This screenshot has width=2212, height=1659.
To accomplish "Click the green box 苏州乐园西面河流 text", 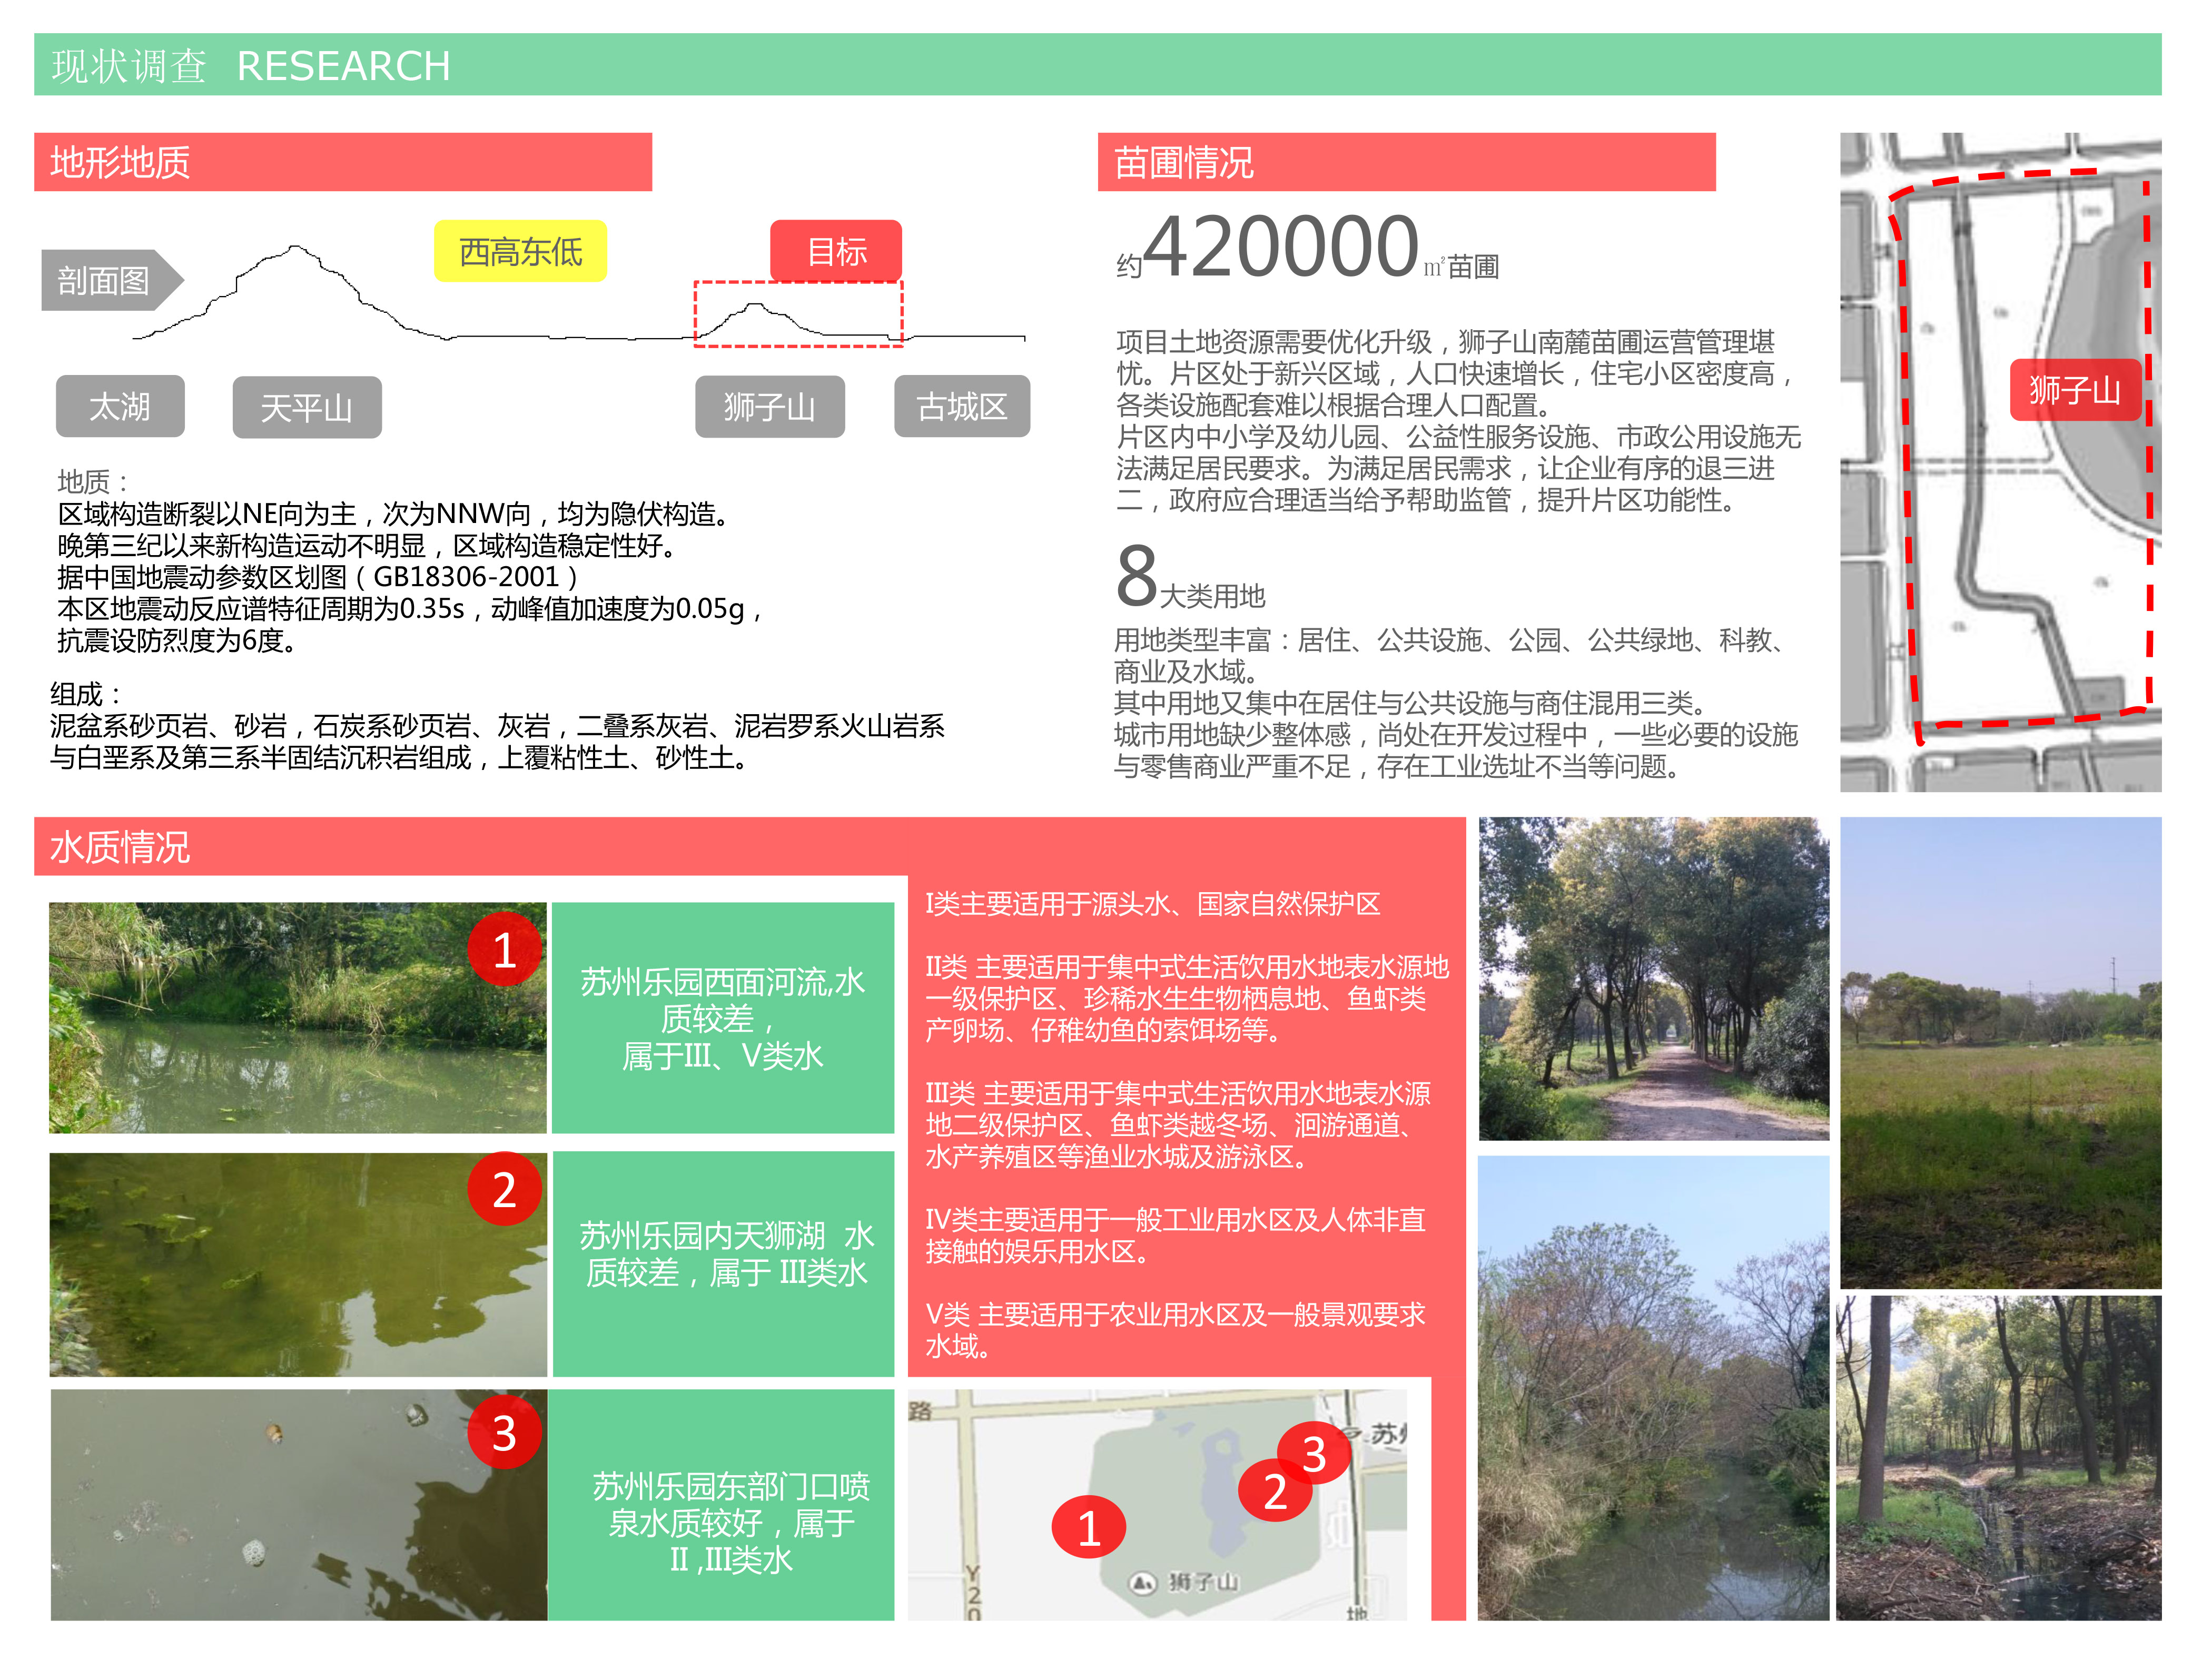I will point(723,1018).
